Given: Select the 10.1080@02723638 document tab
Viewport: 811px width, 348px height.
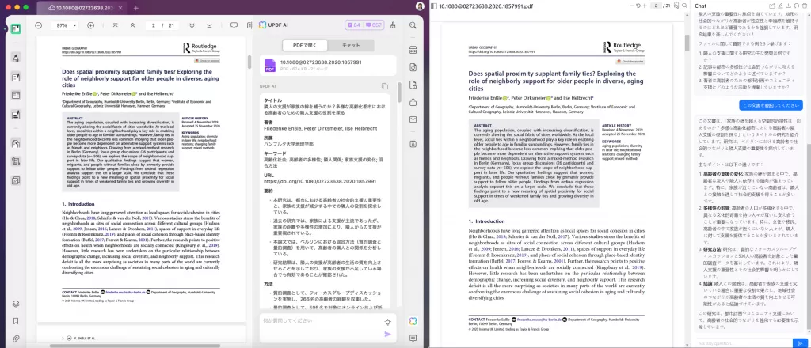Looking at the screenshot, I should [80, 8].
